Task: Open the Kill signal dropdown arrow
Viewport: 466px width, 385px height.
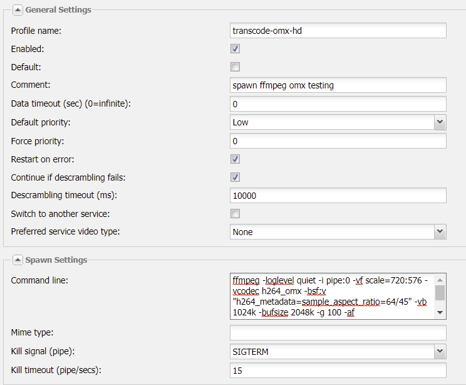Action: 440,352
